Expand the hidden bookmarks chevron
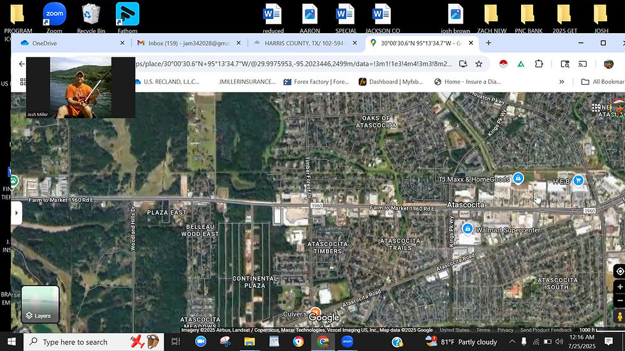 pyautogui.click(x=562, y=82)
